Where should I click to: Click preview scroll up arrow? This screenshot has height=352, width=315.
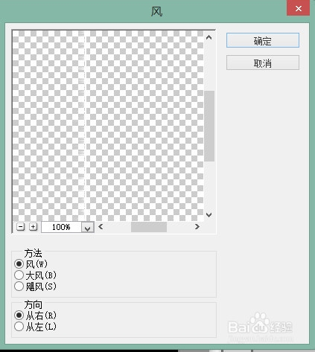click(x=209, y=37)
